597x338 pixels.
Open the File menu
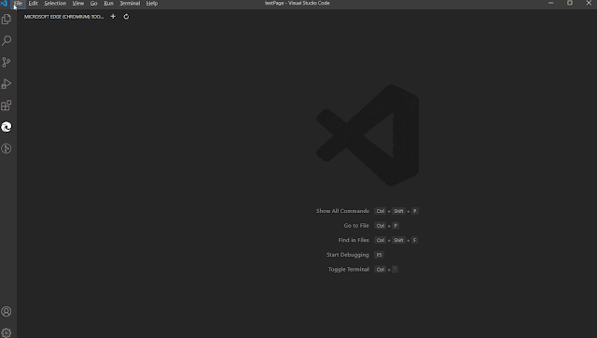point(18,3)
